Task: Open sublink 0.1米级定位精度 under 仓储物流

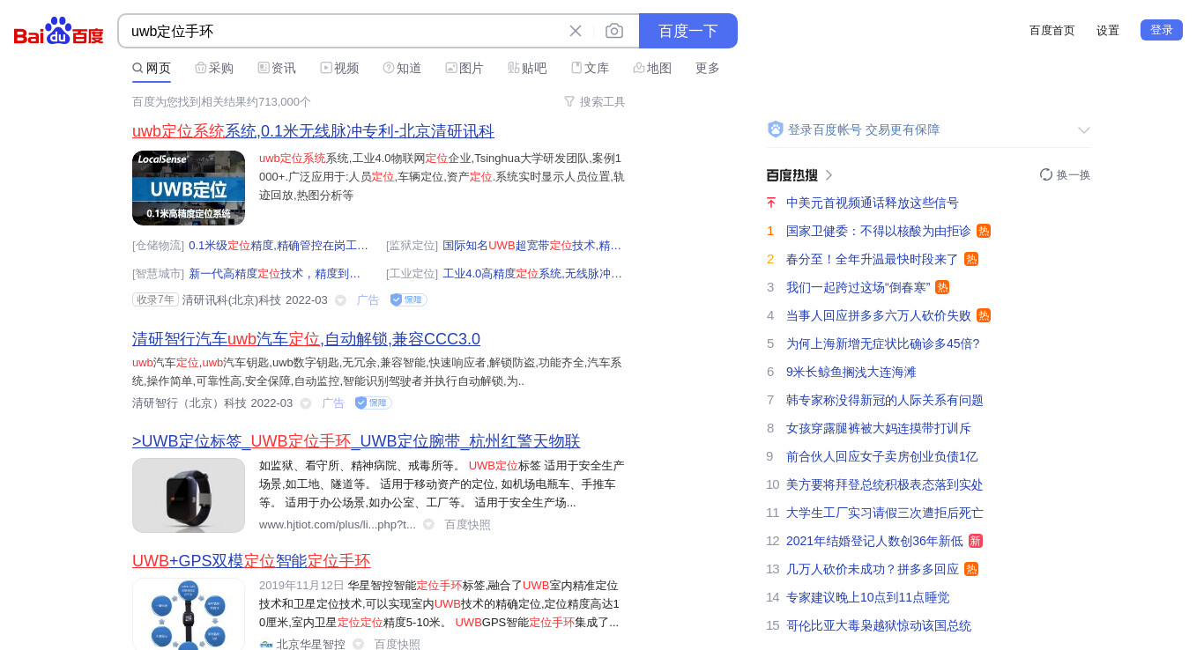Action: 279,246
